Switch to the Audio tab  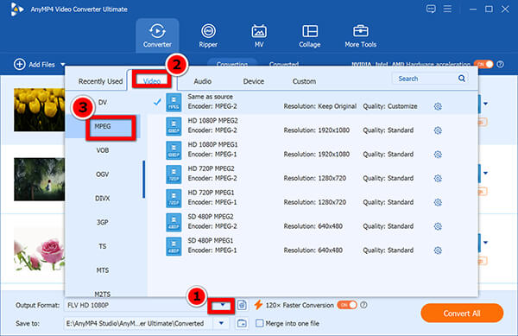click(203, 81)
